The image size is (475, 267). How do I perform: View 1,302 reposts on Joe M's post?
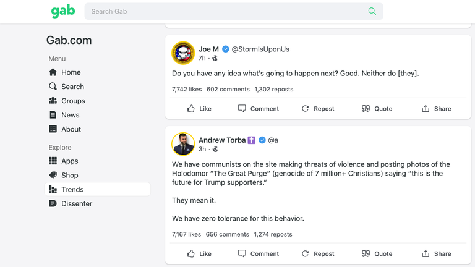pos(274,89)
